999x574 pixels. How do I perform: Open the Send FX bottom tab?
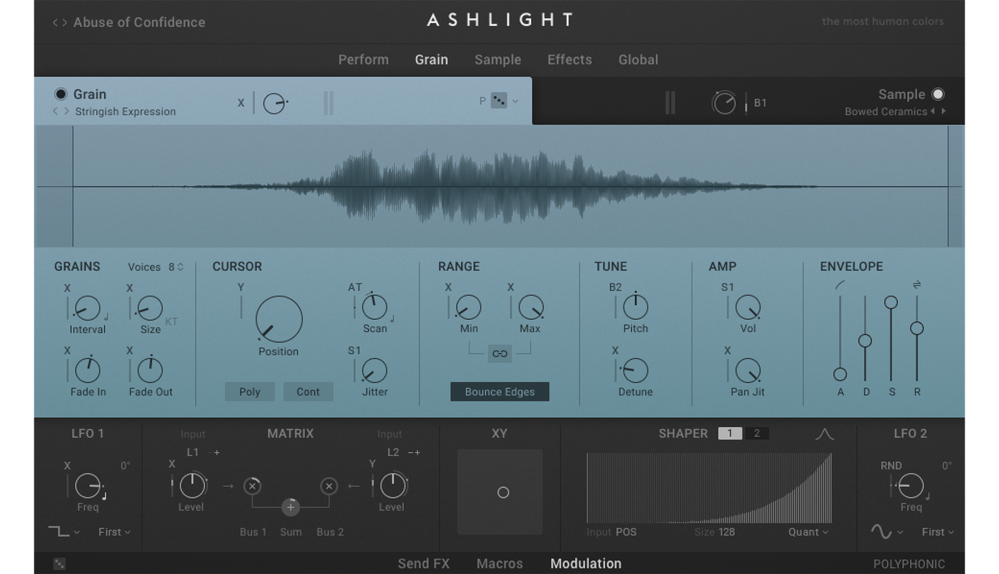(x=424, y=564)
